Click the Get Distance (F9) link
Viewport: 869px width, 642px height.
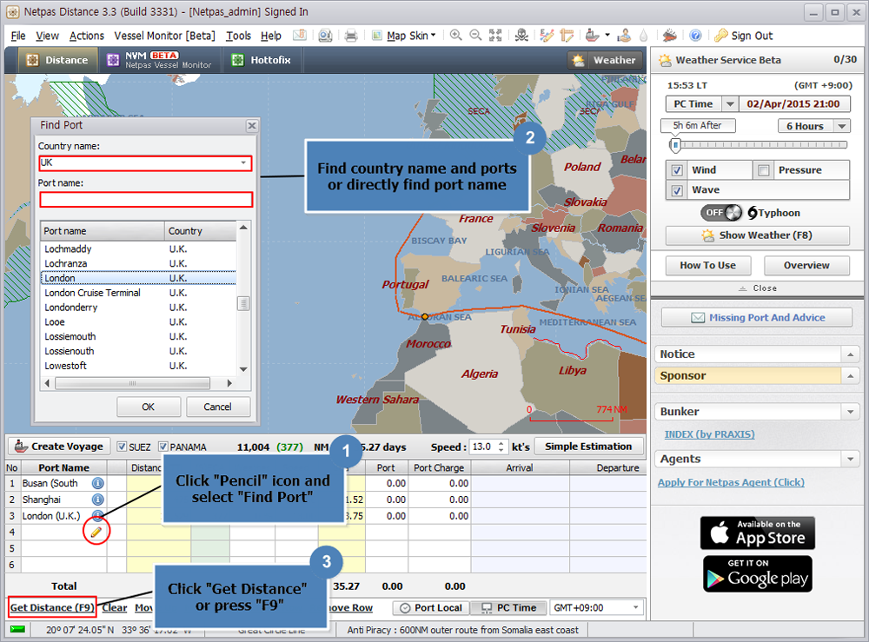coord(52,607)
